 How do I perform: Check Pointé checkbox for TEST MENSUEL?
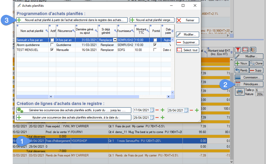[155, 50]
